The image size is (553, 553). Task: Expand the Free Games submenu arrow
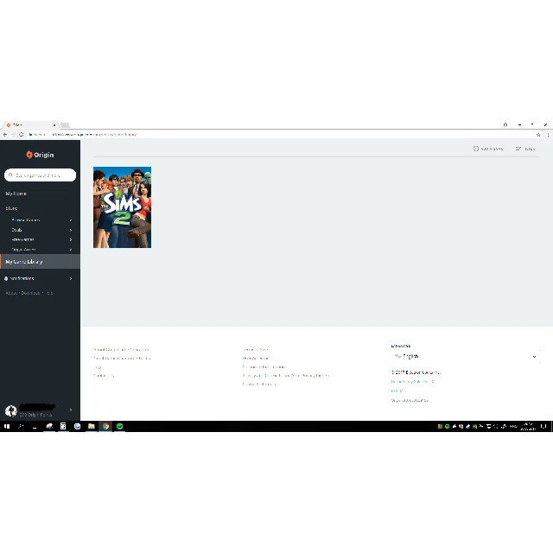click(71, 240)
